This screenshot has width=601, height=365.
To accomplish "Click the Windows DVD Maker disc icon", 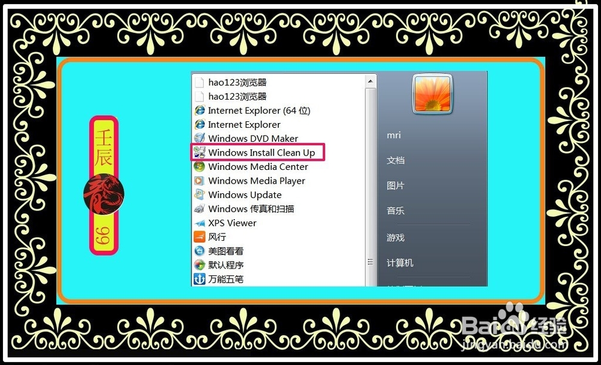I will pyautogui.click(x=200, y=138).
